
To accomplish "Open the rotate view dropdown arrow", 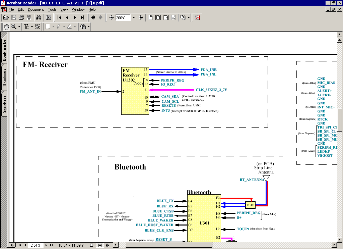I will tap(189, 17).
